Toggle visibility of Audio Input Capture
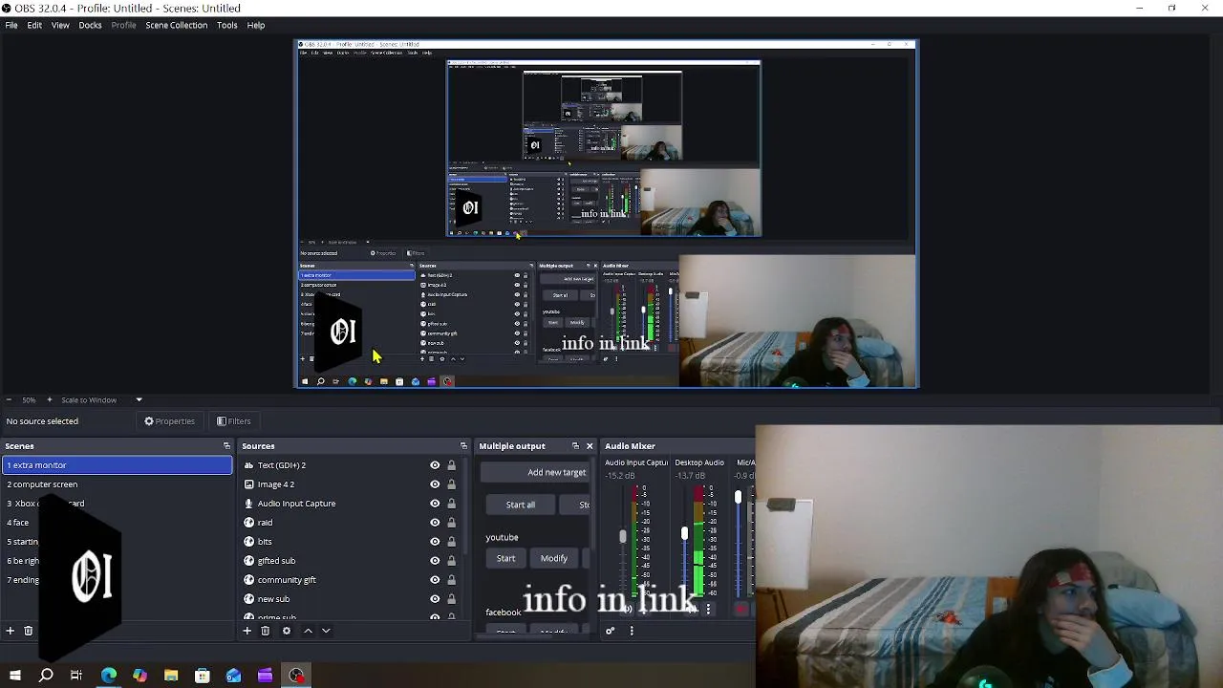 point(435,504)
